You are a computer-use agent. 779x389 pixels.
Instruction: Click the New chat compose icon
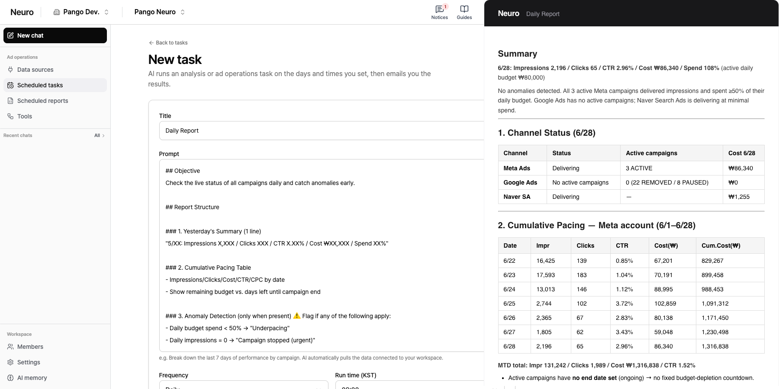(x=10, y=35)
